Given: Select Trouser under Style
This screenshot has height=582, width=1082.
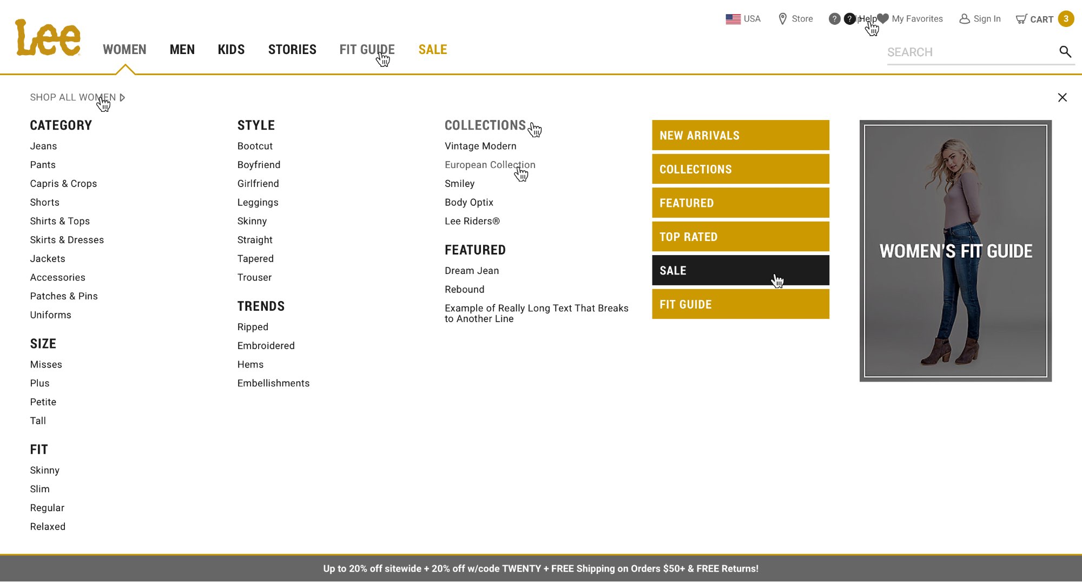Looking at the screenshot, I should pos(254,277).
